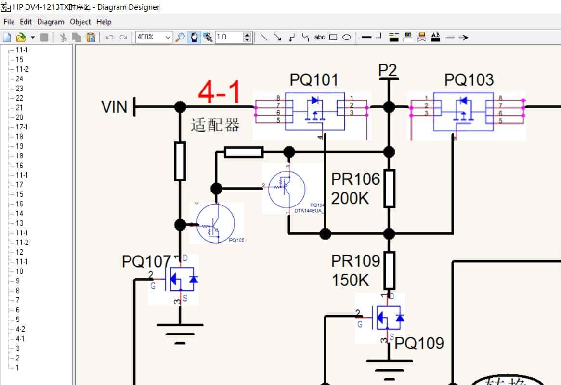This screenshot has width=561, height=385.
Task: Expand the arrow next to the open icon
Action: [33, 37]
